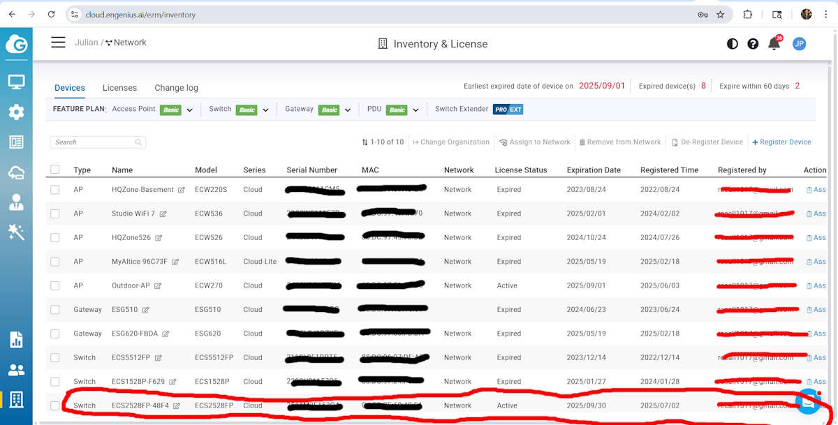
Task: Open the cloud sync icon in the sidebar
Action: [16, 172]
